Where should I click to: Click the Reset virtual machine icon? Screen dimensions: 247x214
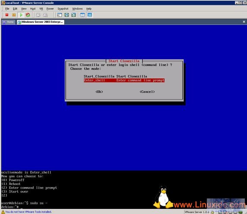point(28,15)
